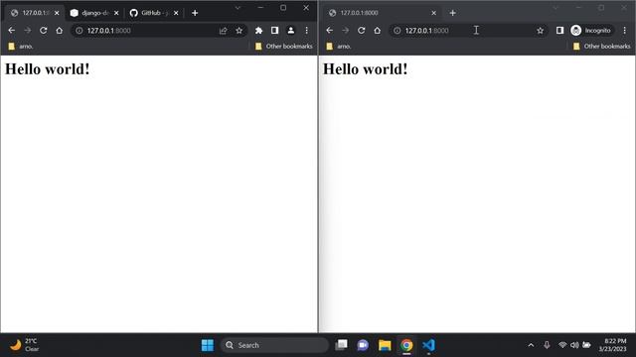
Task: Close 127.0.0.1 tab in left window
Action: [57, 13]
